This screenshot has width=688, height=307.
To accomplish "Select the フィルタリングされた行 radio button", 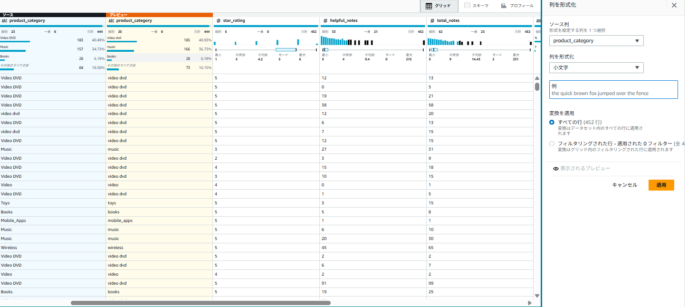I will pyautogui.click(x=552, y=144).
